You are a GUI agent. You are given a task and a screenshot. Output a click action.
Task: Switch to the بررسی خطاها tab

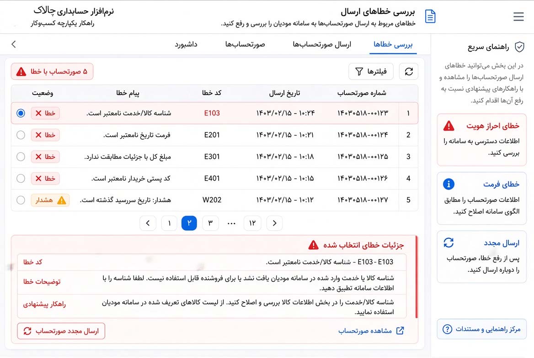click(x=393, y=45)
